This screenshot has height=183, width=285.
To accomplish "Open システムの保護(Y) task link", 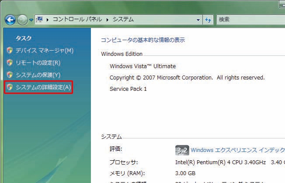I will 38,75.
